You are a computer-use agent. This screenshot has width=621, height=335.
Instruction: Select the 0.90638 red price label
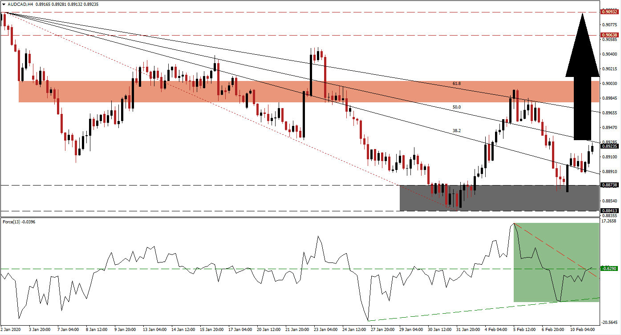[609, 35]
